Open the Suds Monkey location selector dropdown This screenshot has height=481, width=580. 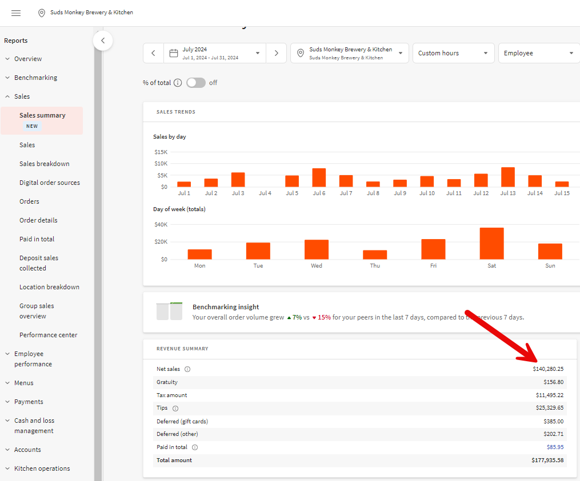pos(350,53)
